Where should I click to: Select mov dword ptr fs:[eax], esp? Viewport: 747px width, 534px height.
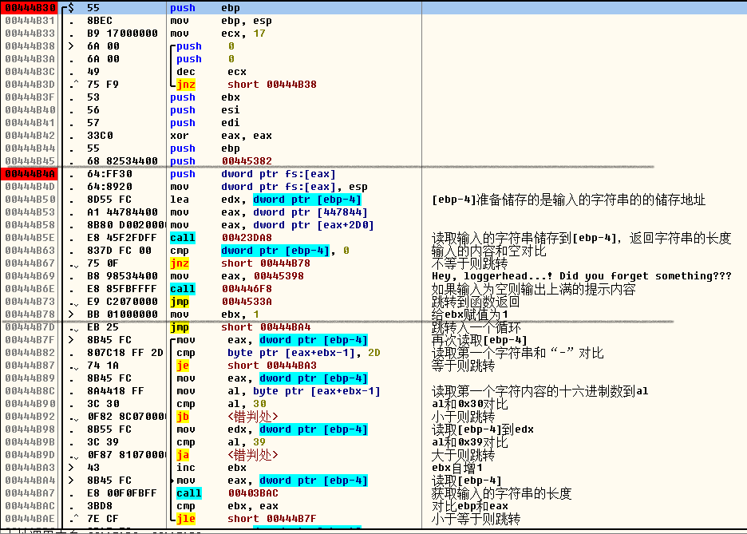tap(268, 187)
